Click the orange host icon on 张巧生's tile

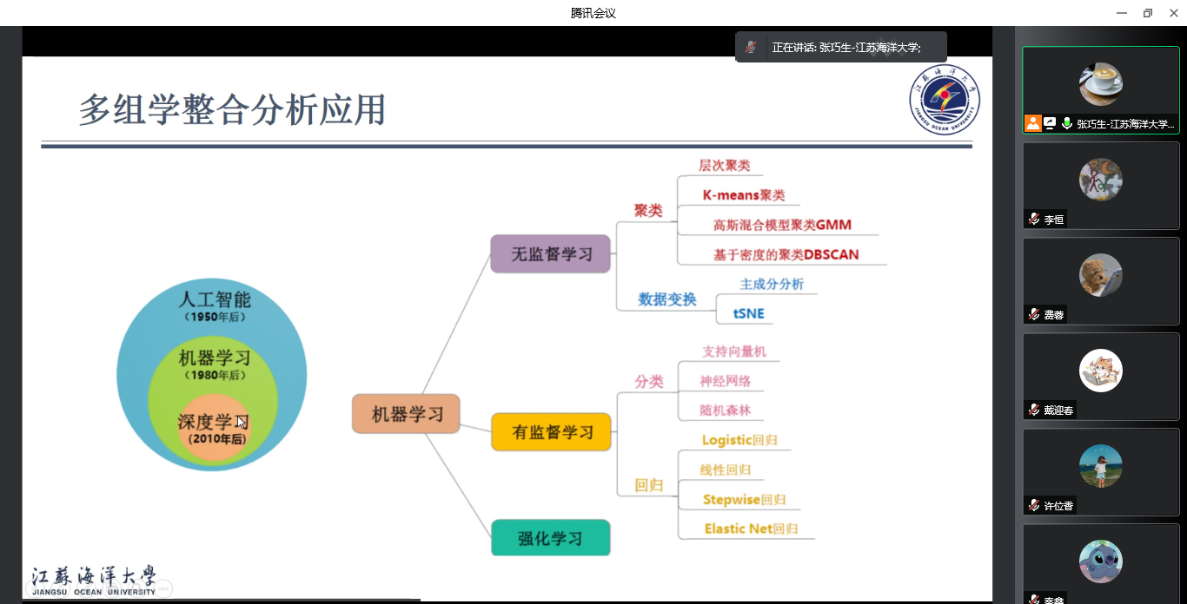click(x=1032, y=123)
